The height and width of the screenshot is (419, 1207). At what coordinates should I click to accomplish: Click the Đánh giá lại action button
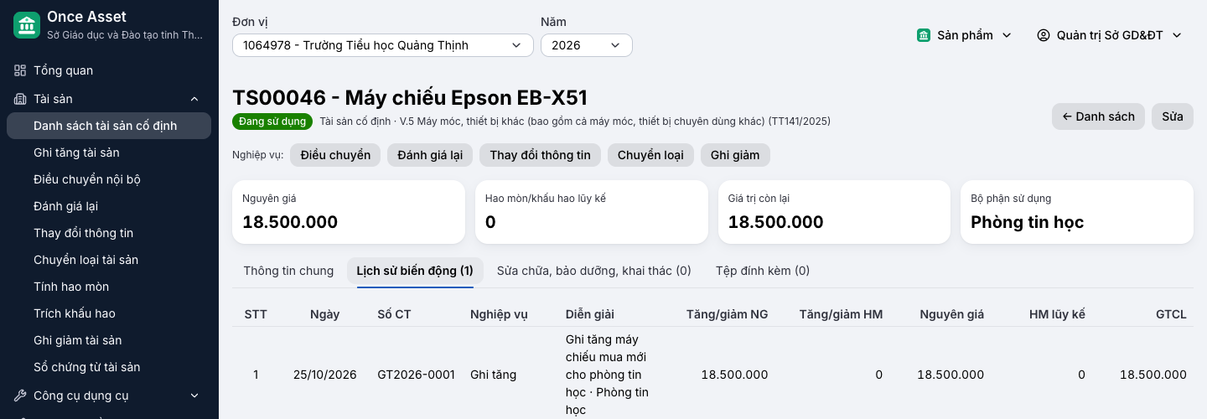(x=430, y=155)
